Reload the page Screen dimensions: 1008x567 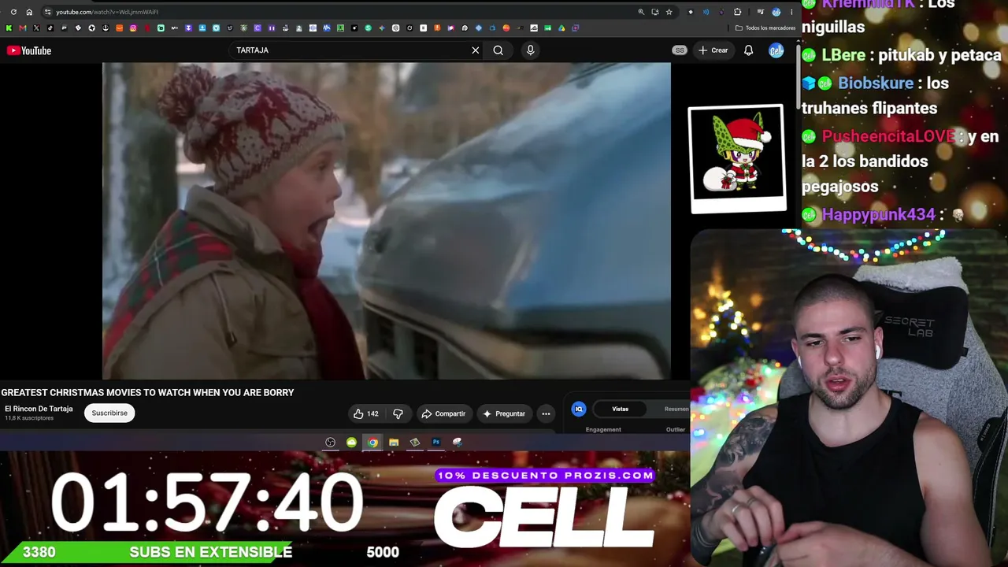click(13, 12)
